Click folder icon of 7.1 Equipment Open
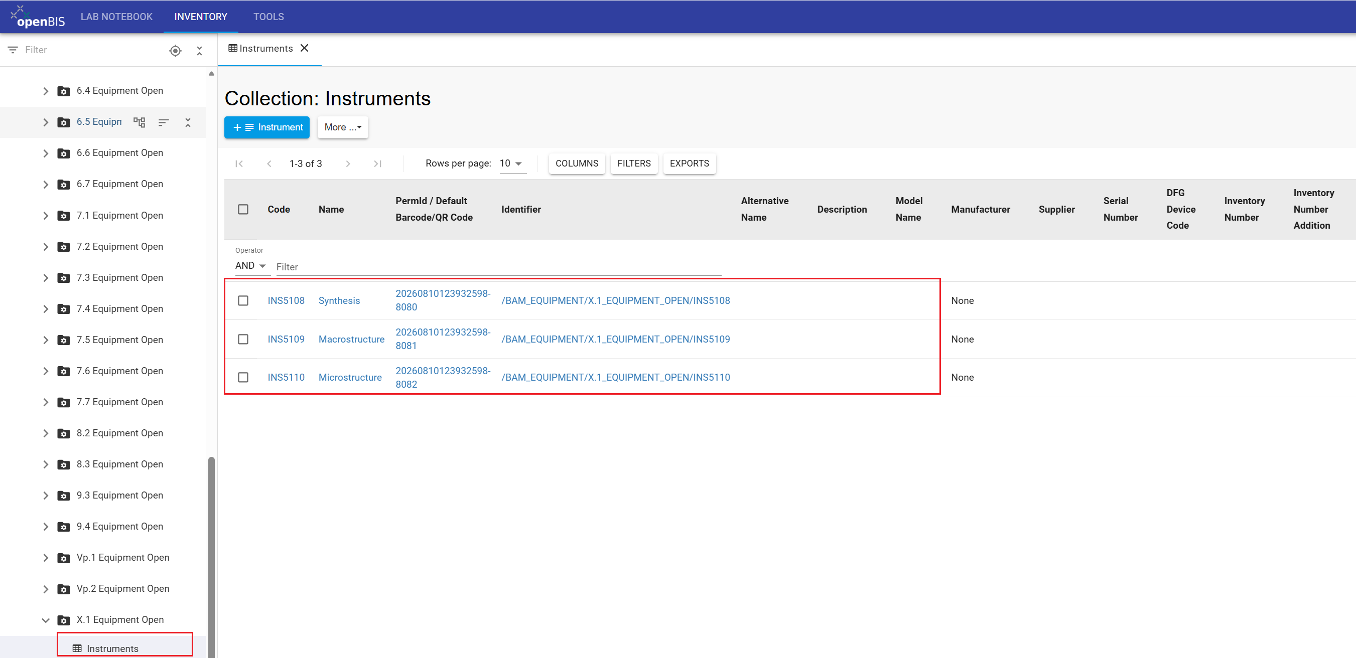Screen dimensions: 1356x658 pyautogui.click(x=64, y=216)
